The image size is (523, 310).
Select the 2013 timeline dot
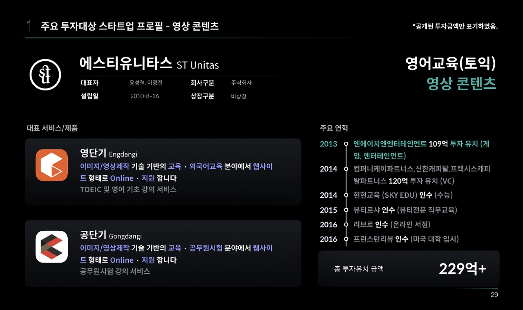(346, 144)
